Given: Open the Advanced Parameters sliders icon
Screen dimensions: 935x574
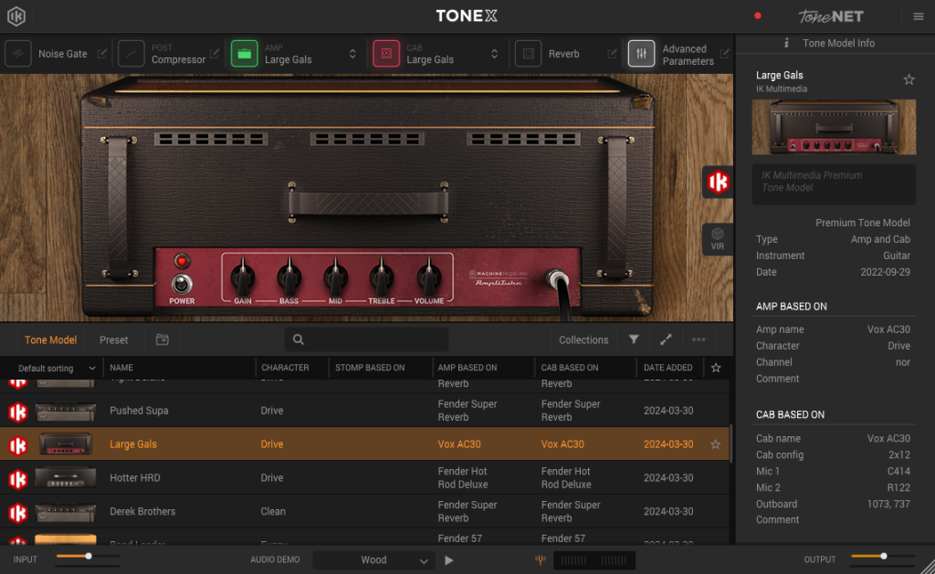Looking at the screenshot, I should (642, 54).
